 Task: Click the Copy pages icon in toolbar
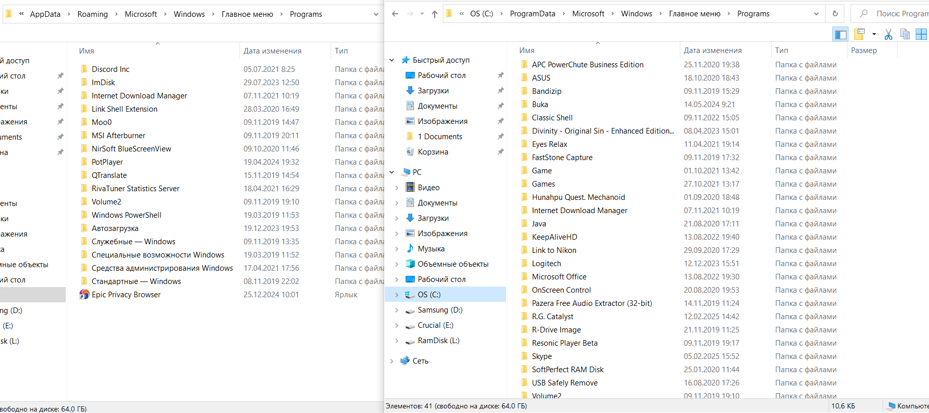(x=905, y=34)
